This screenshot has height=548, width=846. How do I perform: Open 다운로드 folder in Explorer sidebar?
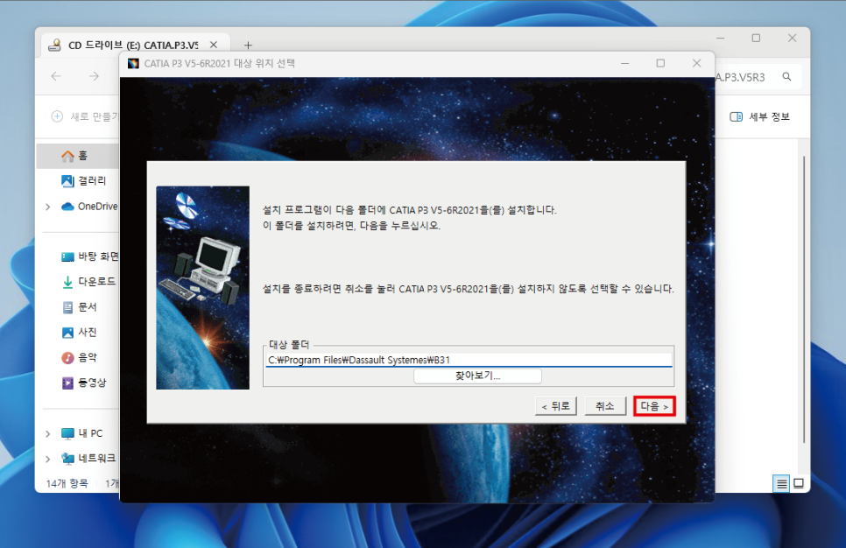pyautogui.click(x=88, y=282)
